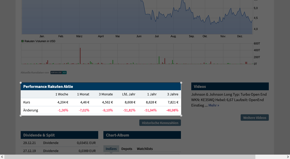Click the change value -51,94%
The height and width of the screenshot is (159, 290).
coord(150,110)
